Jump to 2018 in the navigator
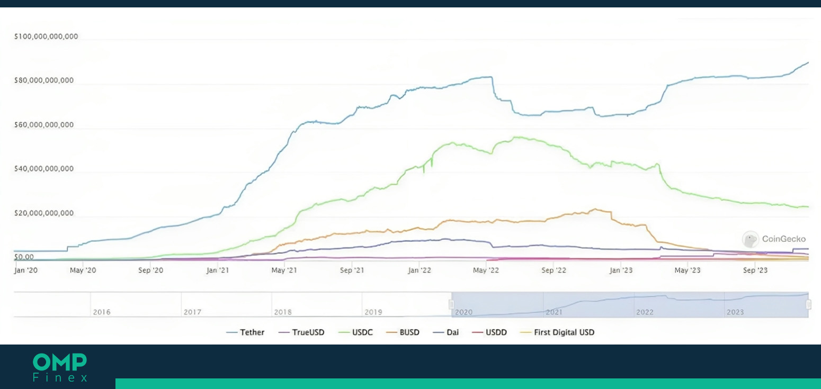Screen dimensions: 821x389 click(283, 312)
